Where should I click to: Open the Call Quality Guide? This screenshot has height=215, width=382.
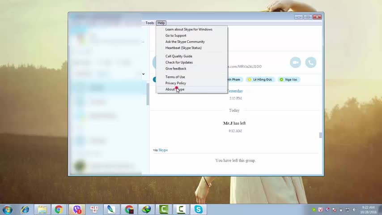point(192,56)
